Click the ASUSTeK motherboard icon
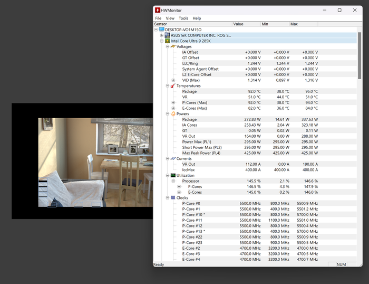 [x=167, y=35]
